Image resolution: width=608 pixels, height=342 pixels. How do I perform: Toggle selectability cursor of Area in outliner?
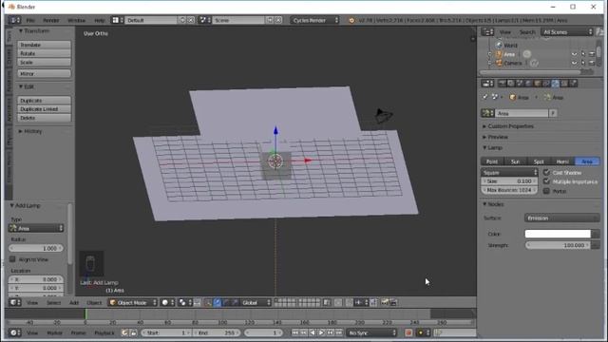[x=583, y=54]
